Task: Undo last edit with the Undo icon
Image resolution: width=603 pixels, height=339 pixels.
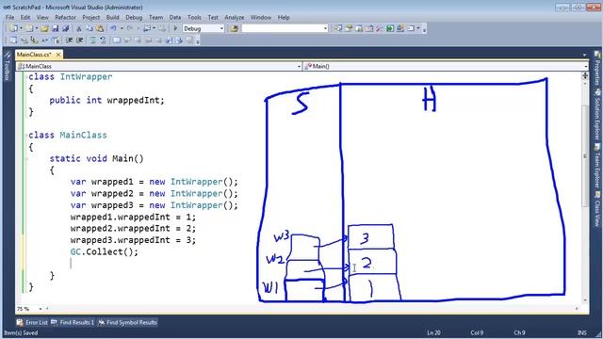Action: tap(113, 28)
